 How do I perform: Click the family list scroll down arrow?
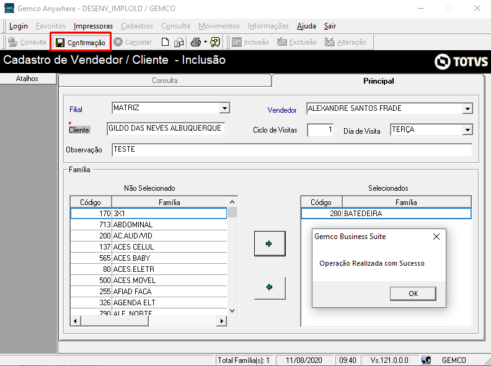coord(232,311)
